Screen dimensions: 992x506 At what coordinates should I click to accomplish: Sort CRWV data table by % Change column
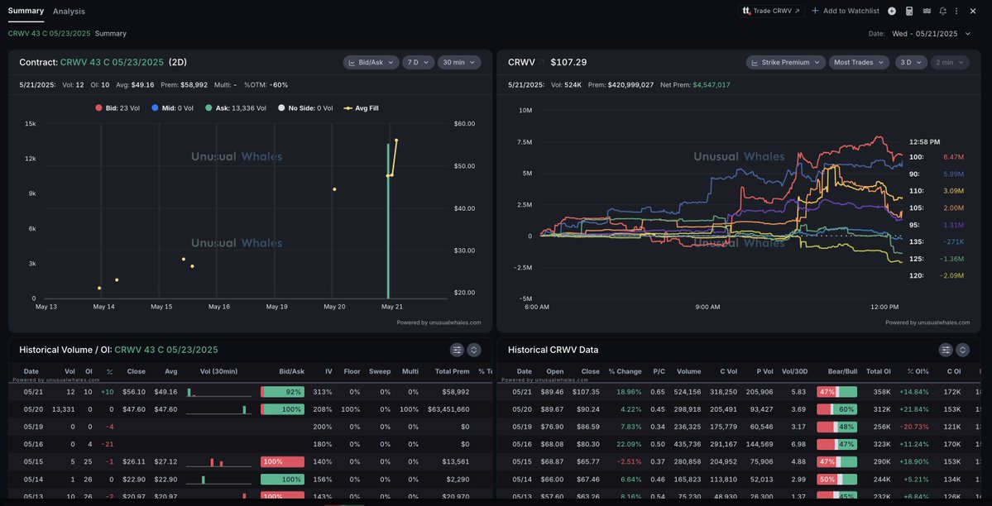(x=625, y=371)
